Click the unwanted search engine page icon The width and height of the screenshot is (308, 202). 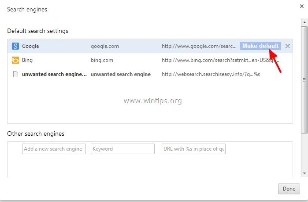[15, 74]
